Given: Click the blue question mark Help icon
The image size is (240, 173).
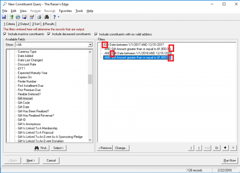Looking at the screenshot, I should click(54, 17).
